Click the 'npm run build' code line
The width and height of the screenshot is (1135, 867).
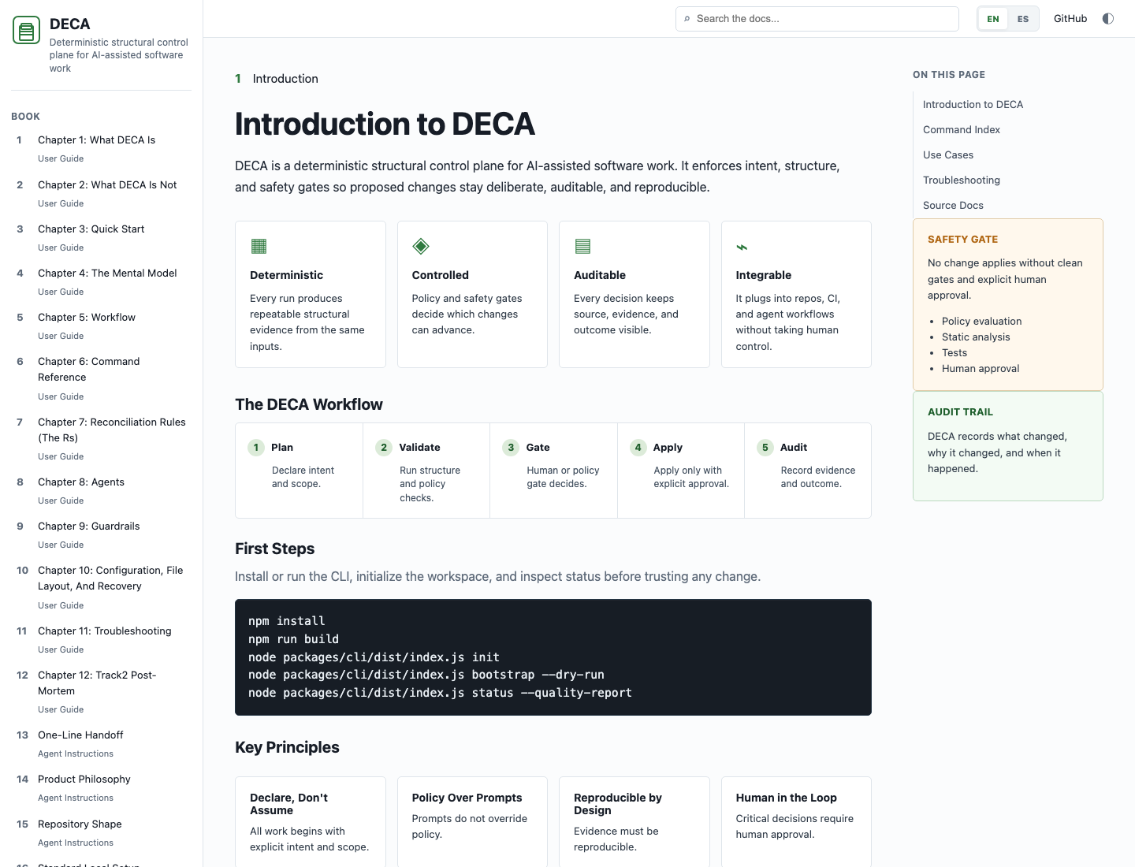(x=293, y=639)
